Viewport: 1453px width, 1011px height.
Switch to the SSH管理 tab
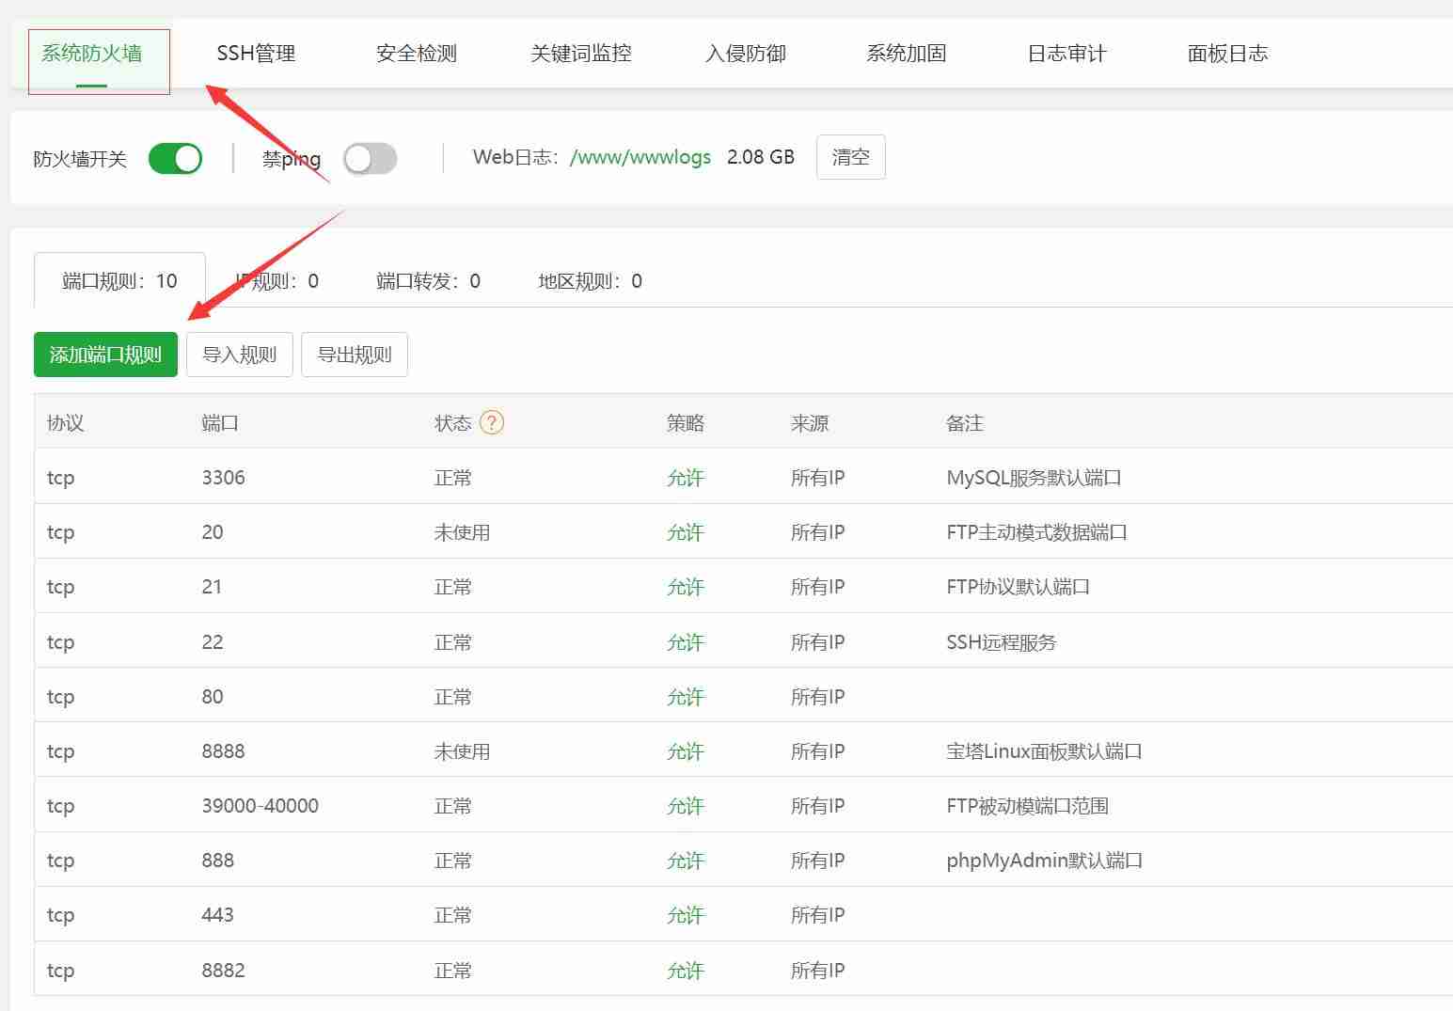pyautogui.click(x=256, y=54)
